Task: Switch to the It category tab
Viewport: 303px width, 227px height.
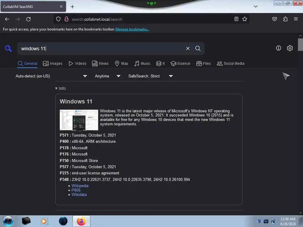Action: click(x=160, y=64)
